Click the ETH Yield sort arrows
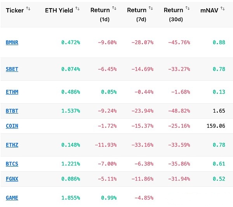Viewport: 233px width, 207px height. 78,9
